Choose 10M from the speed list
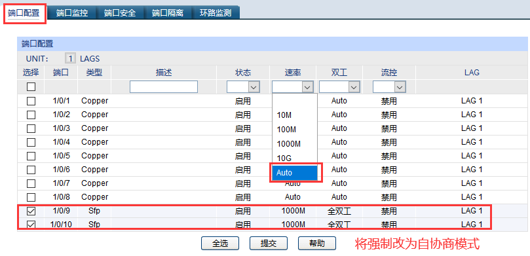The image size is (530, 256). (294, 115)
